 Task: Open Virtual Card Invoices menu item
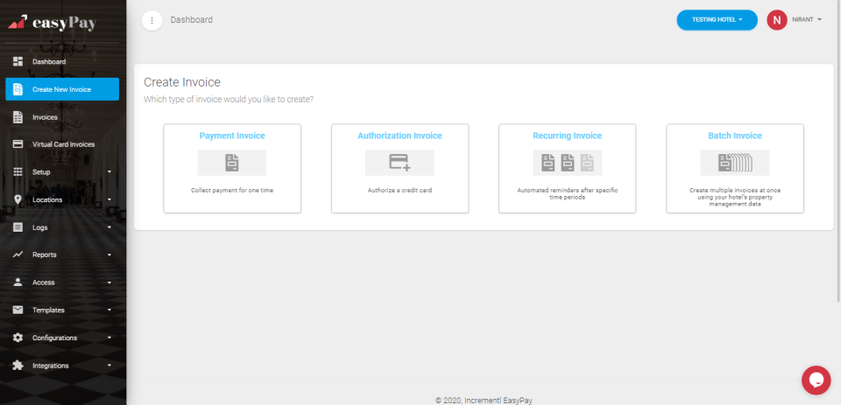[62, 144]
